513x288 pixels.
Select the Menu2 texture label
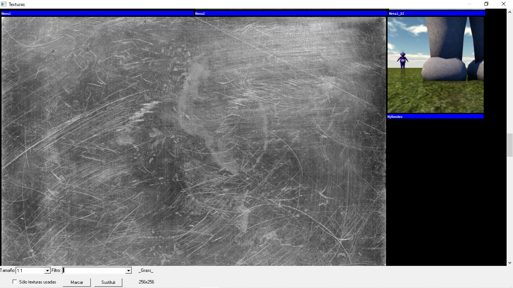pyautogui.click(x=291, y=13)
